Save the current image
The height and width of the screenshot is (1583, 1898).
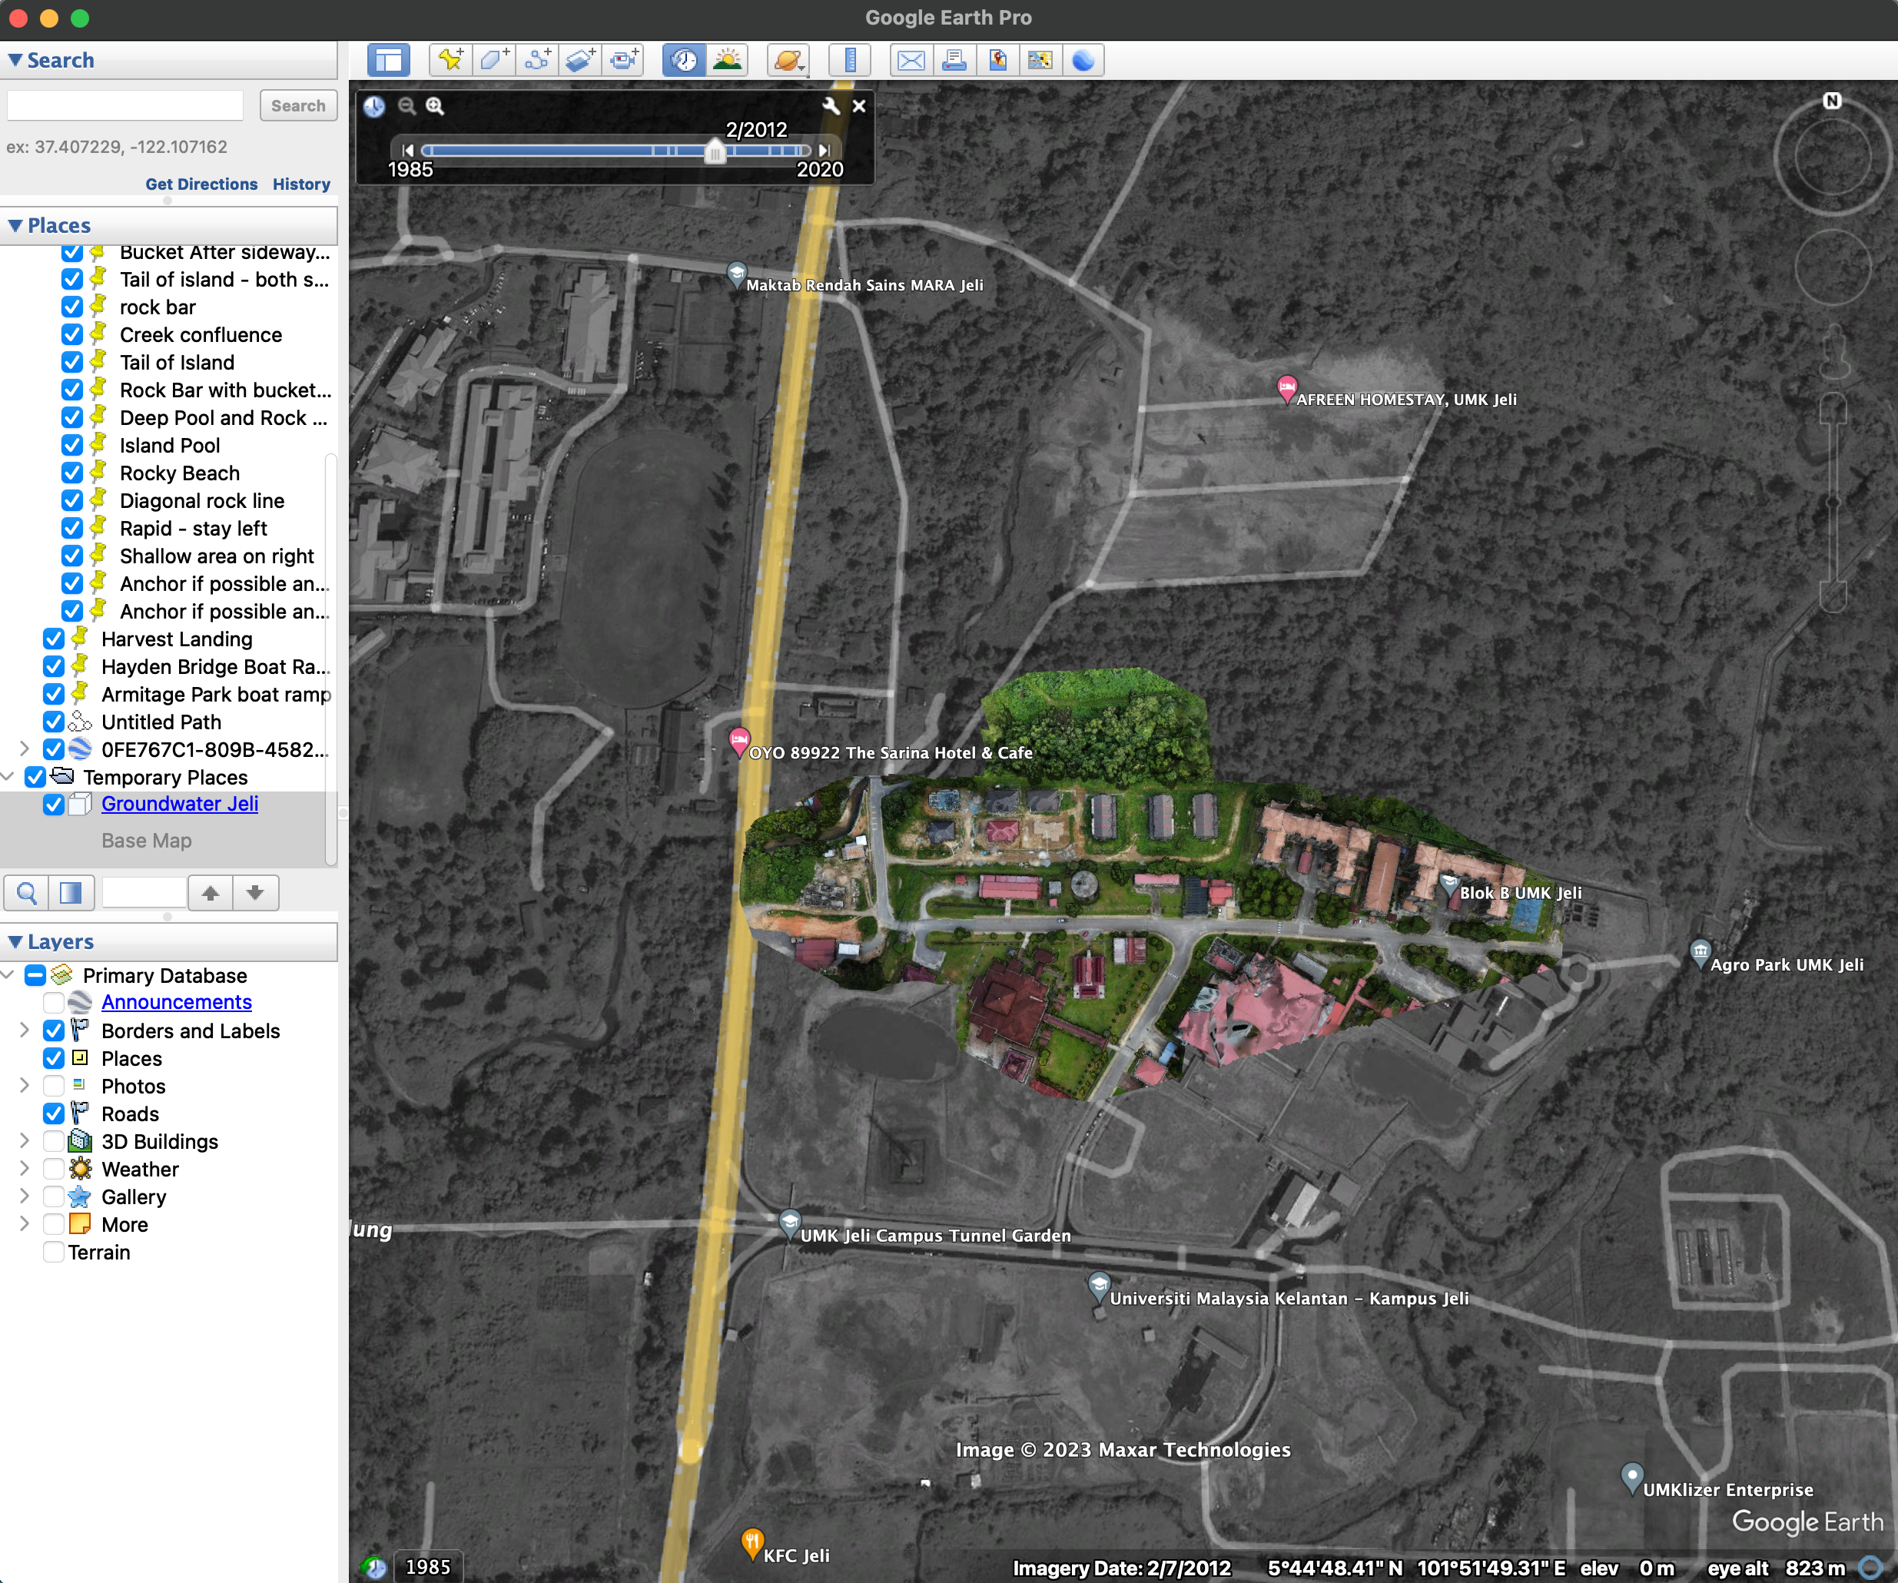click(998, 61)
